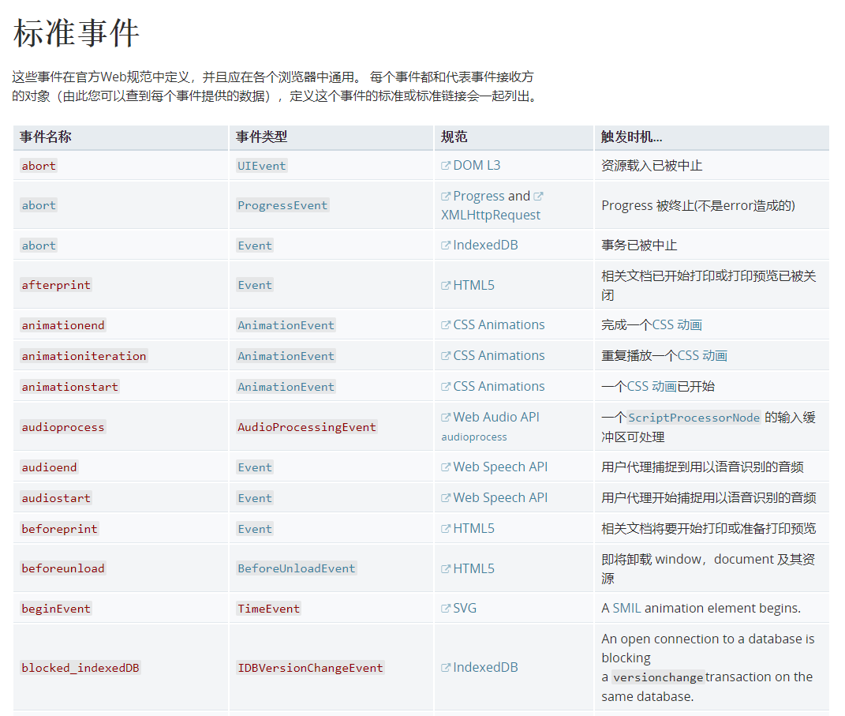
Task: Open the CSS 动画 link in animationstart row
Action: pos(652,386)
